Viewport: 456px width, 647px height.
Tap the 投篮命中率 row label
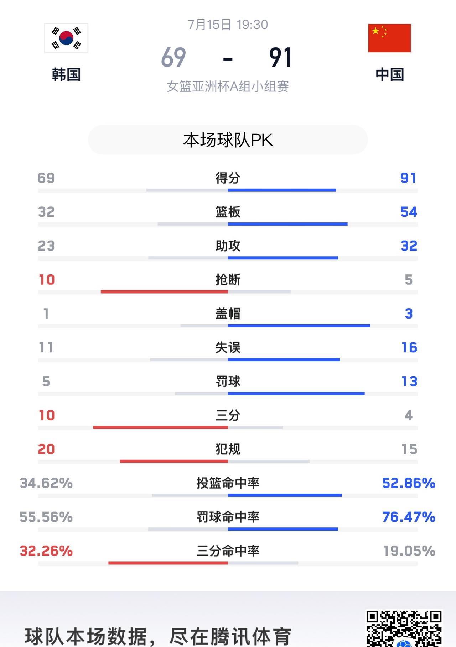(228, 483)
